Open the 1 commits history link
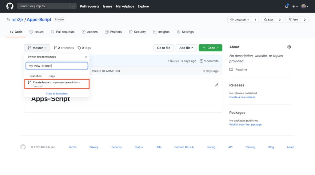The image size is (315, 175). point(209,61)
